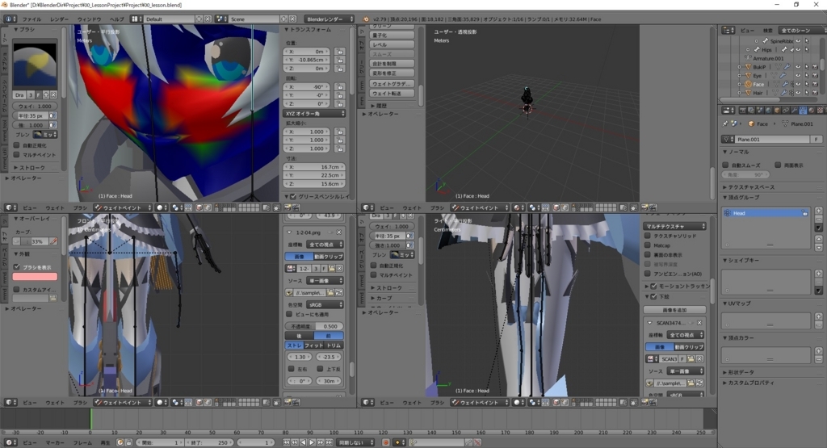This screenshot has height=448, width=827.
Task: Click the brush preview thumbnail
Action: pos(35,65)
